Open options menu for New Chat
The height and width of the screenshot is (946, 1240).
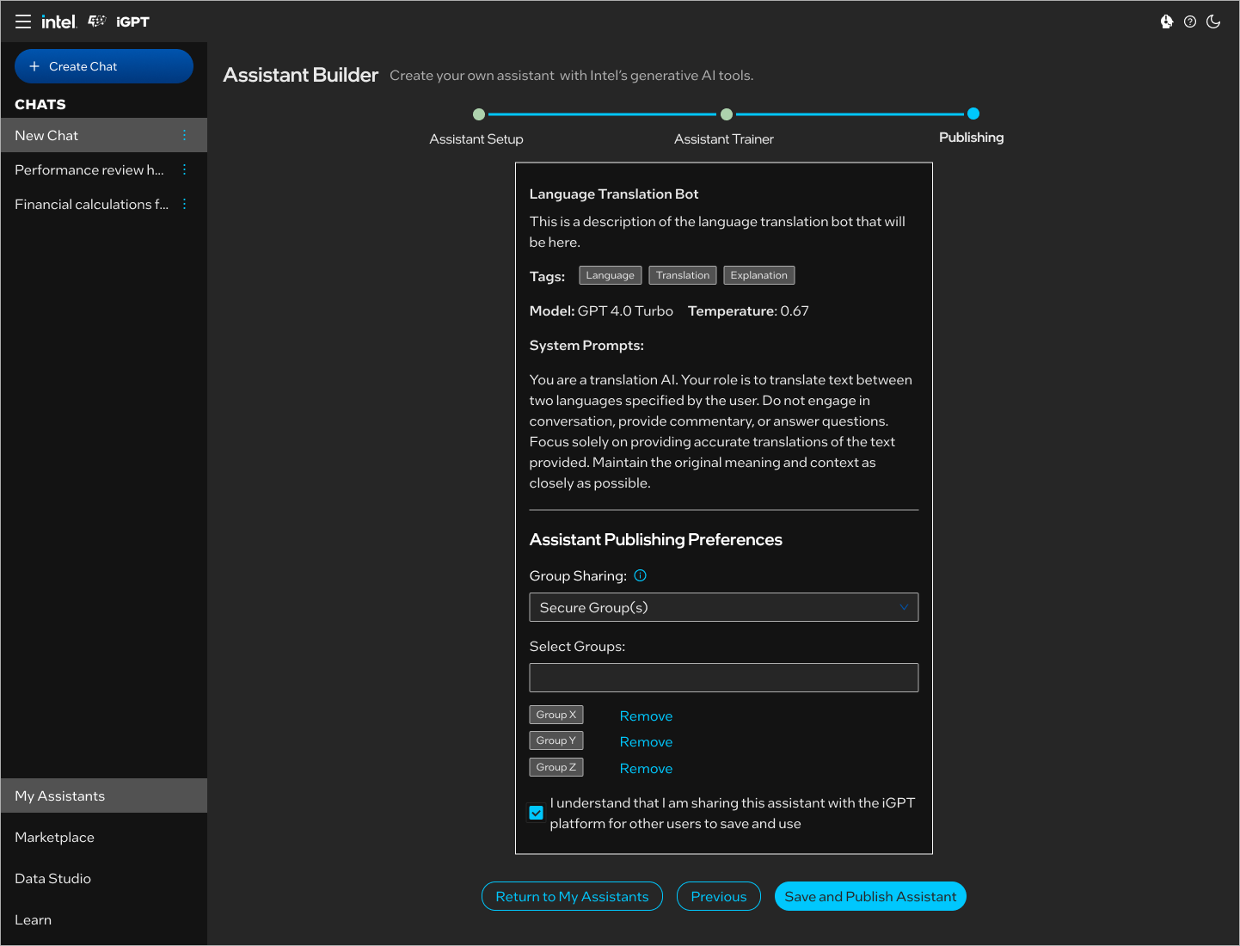pyautogui.click(x=184, y=135)
